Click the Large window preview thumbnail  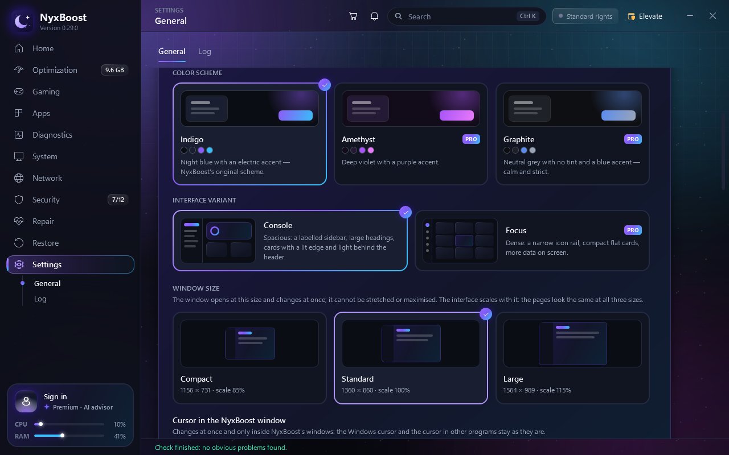pos(572,343)
